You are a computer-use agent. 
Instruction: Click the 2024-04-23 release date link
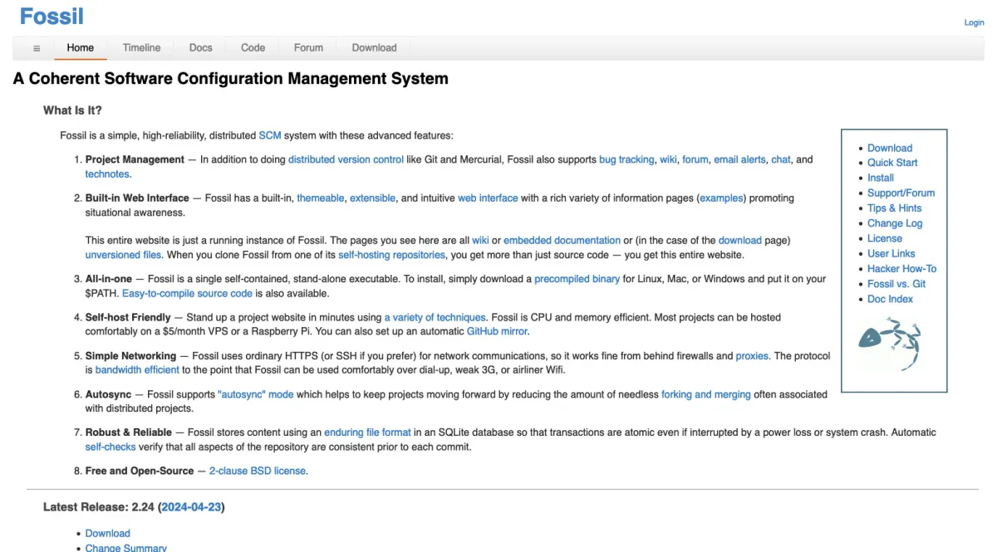(191, 506)
